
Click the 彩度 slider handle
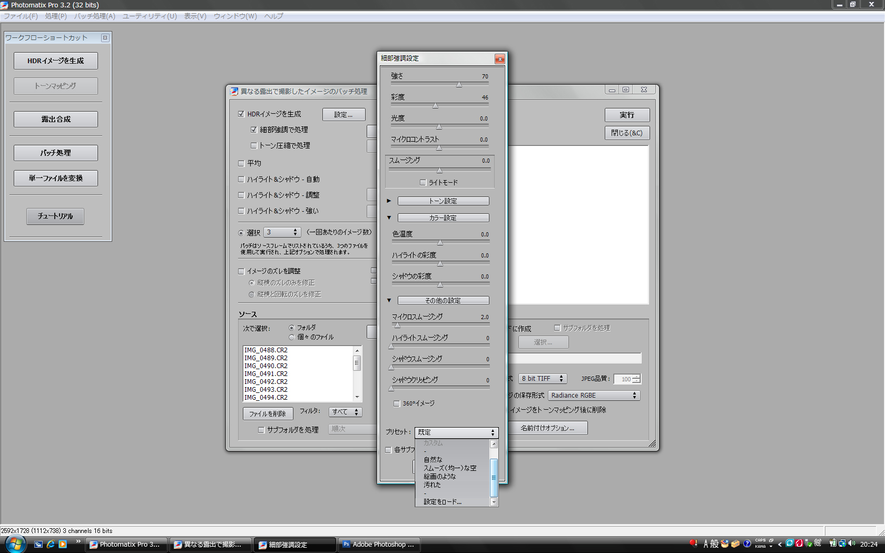pyautogui.click(x=435, y=105)
